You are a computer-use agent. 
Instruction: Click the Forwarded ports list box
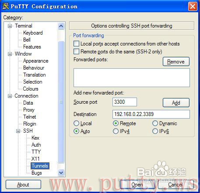point(132,78)
